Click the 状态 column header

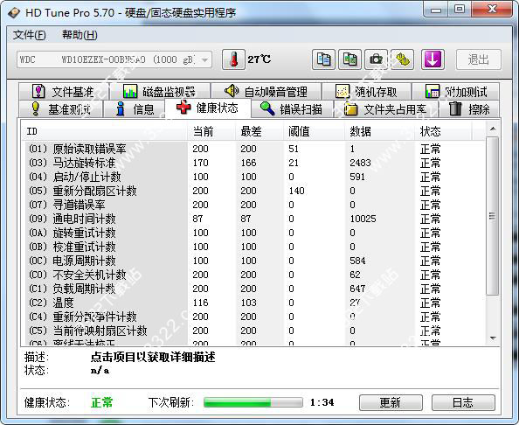click(443, 131)
